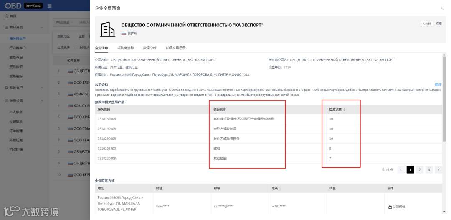Viewport: 451px width, 220px height.
Task: Click the 其他垫圈 code name cell
Action: click(220, 159)
